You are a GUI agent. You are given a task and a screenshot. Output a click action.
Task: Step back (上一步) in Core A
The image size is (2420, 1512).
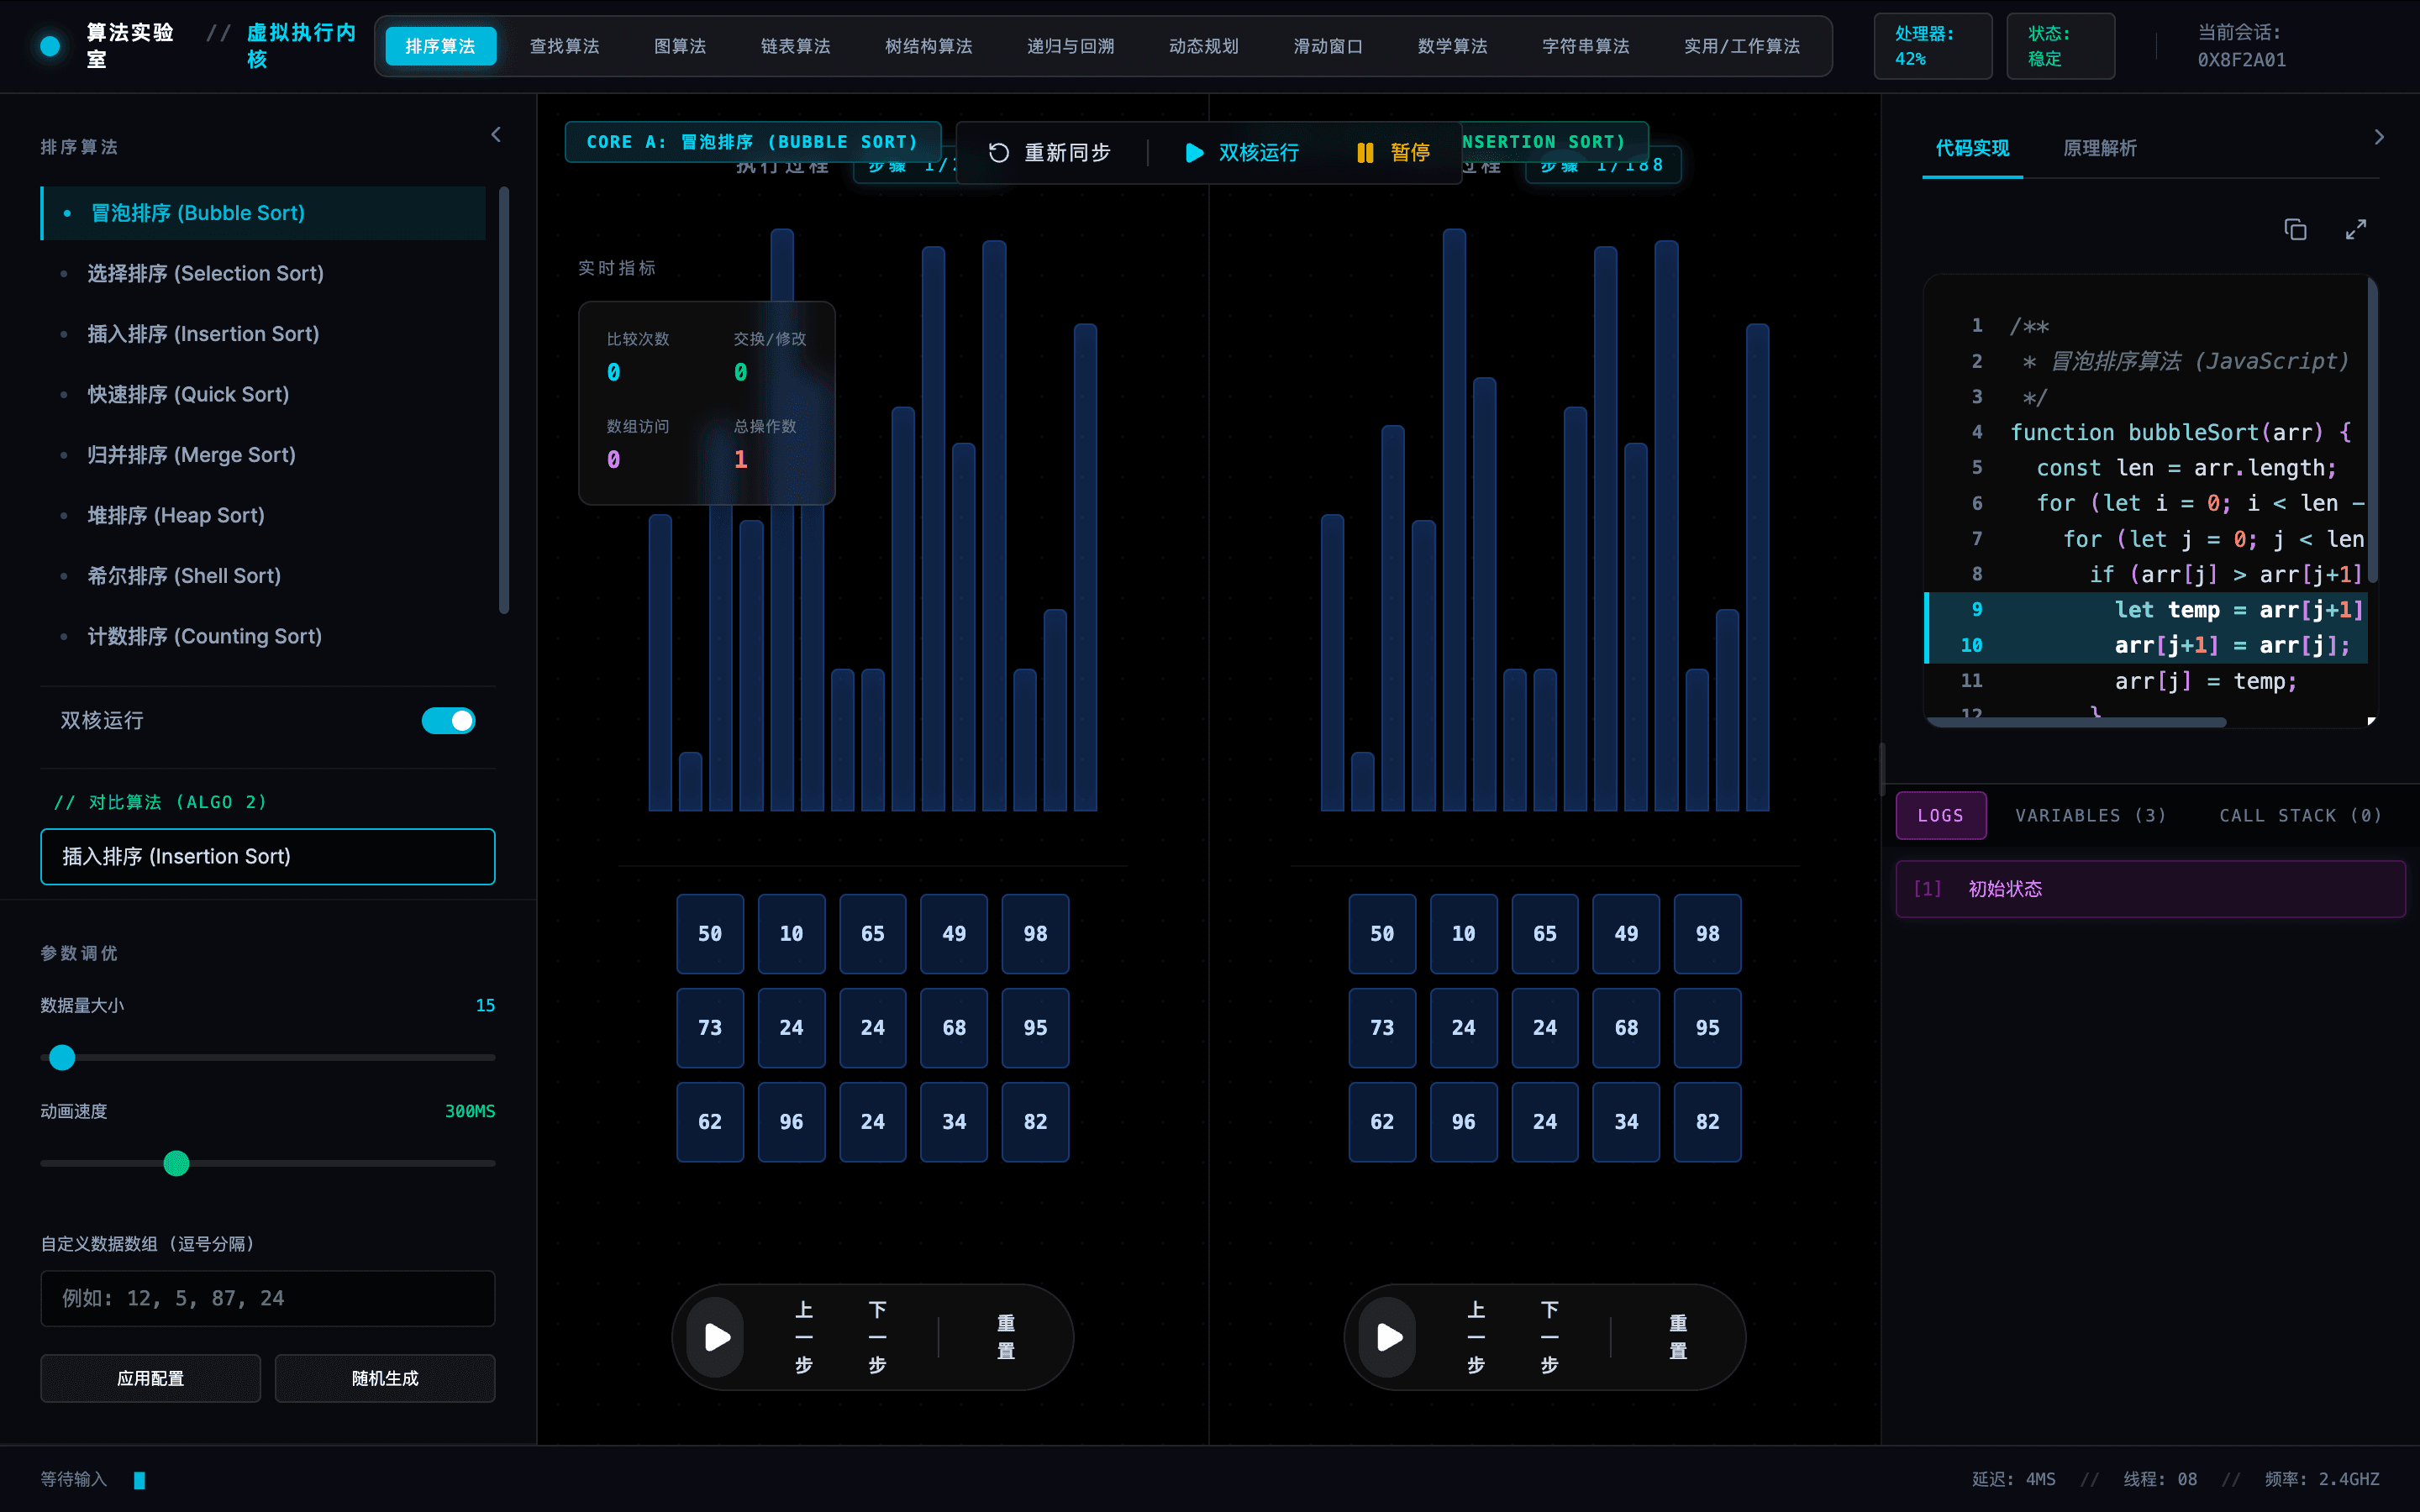[x=803, y=1337]
